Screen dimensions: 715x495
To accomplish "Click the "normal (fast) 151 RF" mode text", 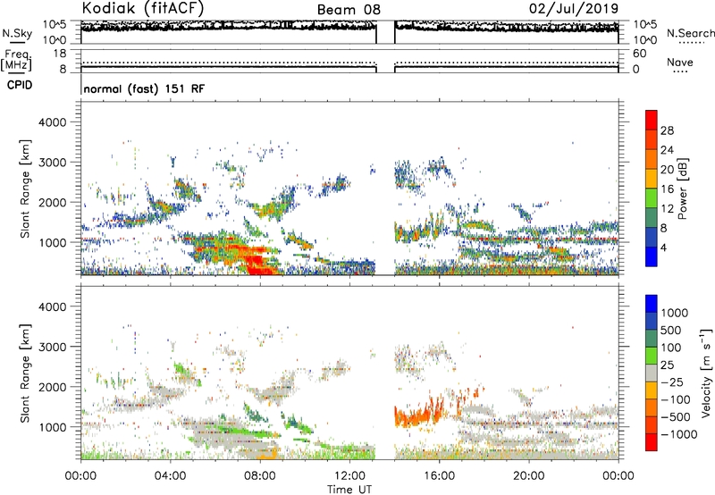I will pyautogui.click(x=144, y=88).
